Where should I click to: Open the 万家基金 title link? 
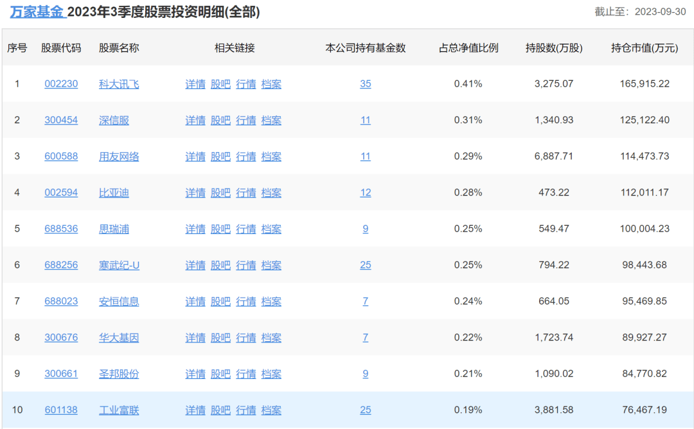click(x=37, y=12)
